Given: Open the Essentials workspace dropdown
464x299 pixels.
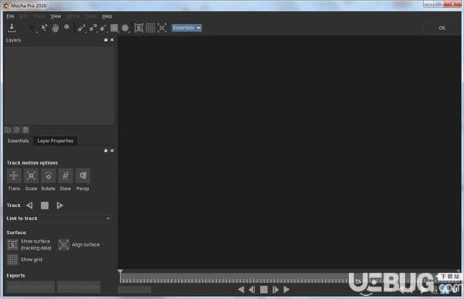Looking at the screenshot, I should click(186, 28).
